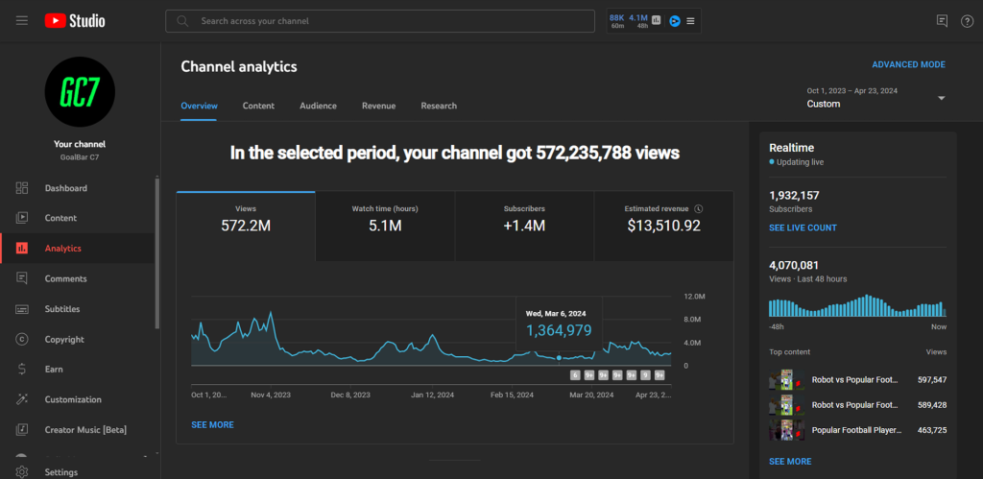Image resolution: width=983 pixels, height=479 pixels.
Task: Click SEE MORE below the views chart
Action: coord(212,424)
